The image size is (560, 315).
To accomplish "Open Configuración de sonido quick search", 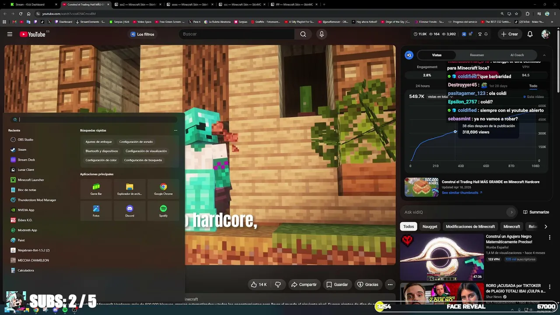I will pyautogui.click(x=136, y=142).
